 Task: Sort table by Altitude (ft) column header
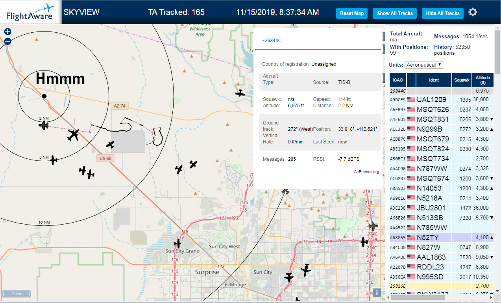click(483, 80)
